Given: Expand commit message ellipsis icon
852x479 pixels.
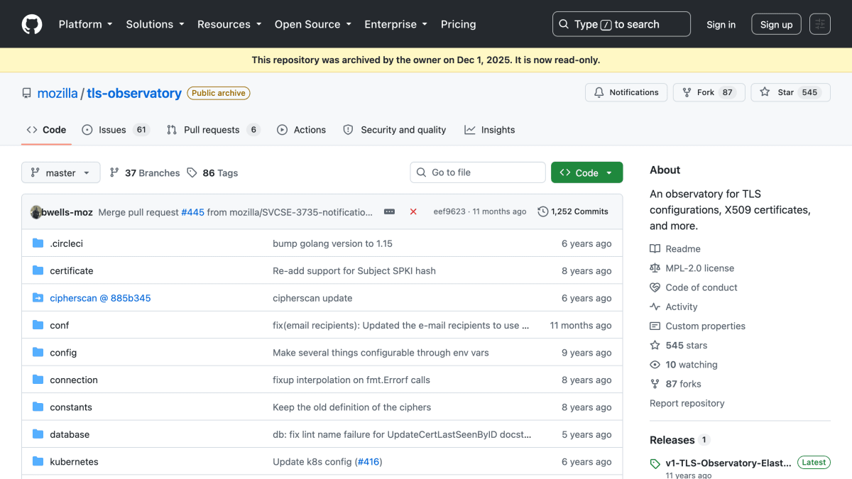Looking at the screenshot, I should [x=389, y=211].
